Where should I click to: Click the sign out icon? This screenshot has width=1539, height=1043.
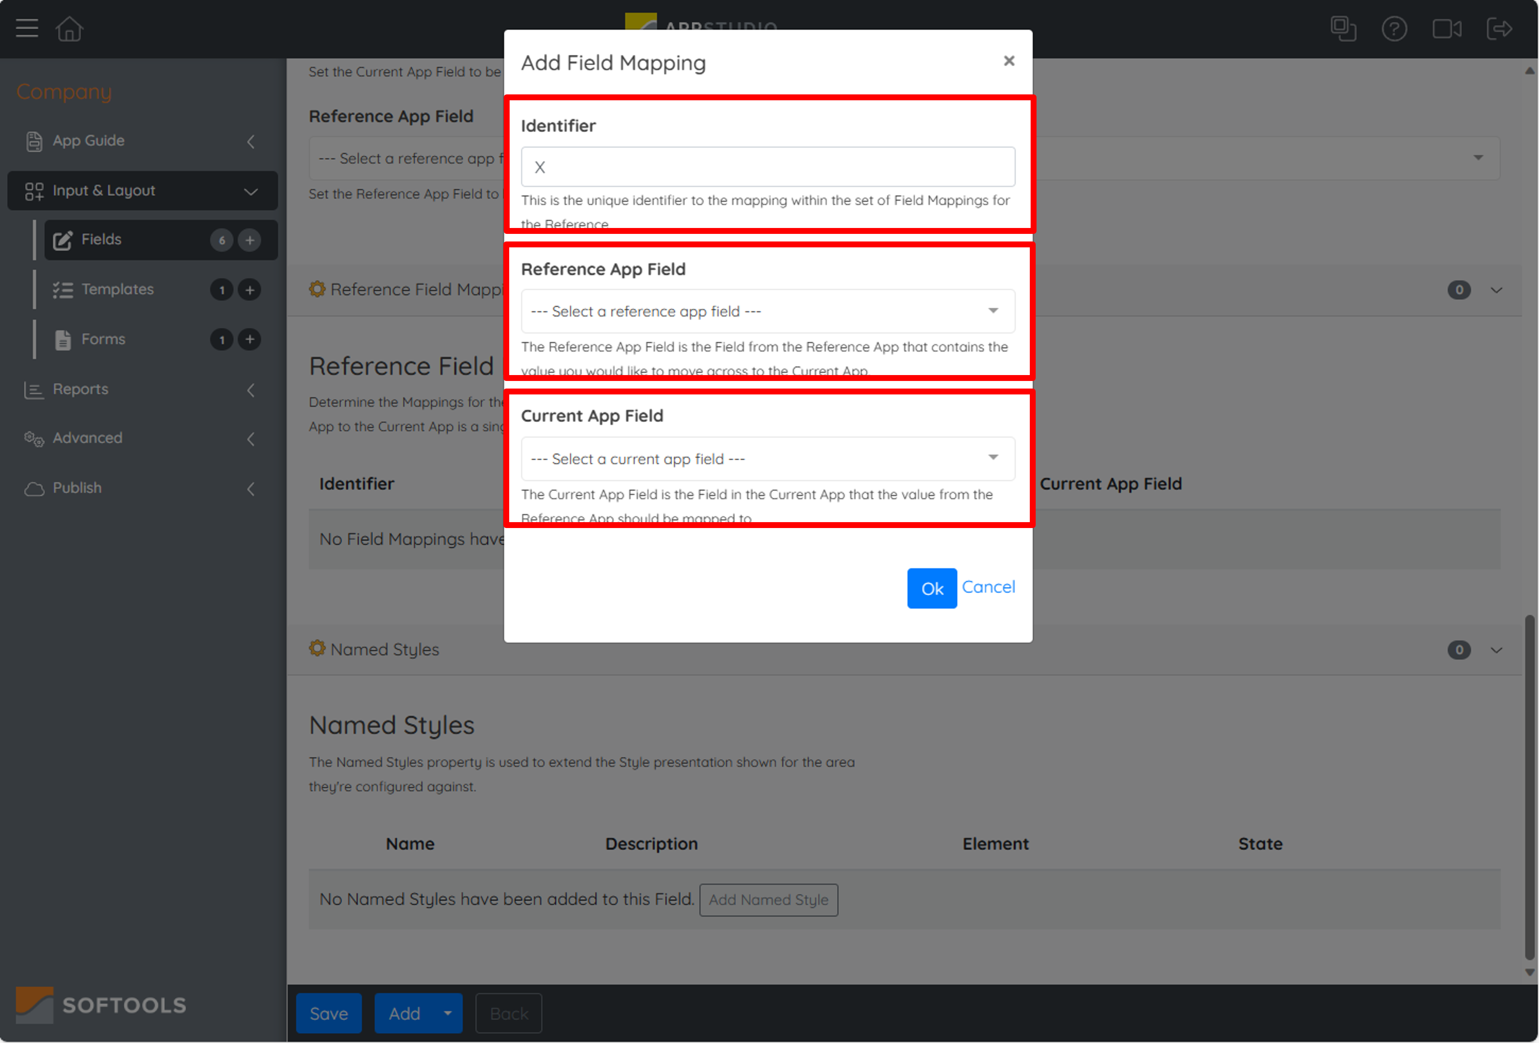click(x=1499, y=28)
